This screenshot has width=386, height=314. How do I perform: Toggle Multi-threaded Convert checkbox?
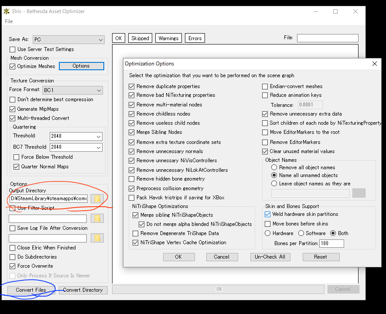(x=13, y=118)
